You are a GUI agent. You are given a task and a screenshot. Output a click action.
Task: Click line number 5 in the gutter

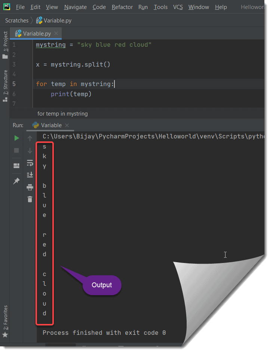tap(14, 84)
